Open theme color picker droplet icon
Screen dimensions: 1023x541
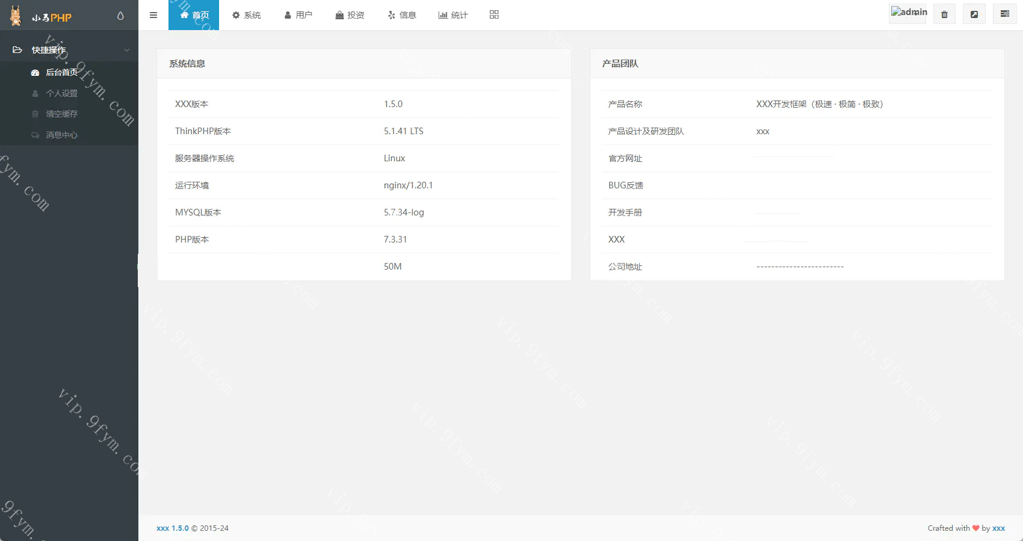tap(120, 16)
